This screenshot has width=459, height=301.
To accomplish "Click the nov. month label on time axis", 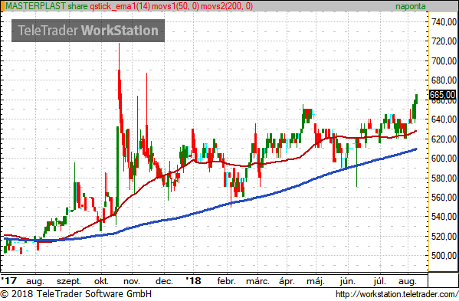I will click(x=132, y=281).
